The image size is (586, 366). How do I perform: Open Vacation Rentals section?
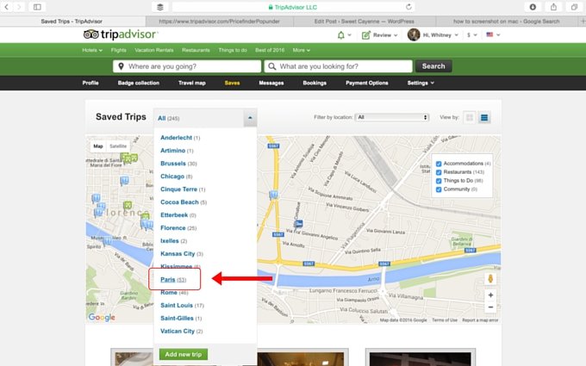click(154, 50)
